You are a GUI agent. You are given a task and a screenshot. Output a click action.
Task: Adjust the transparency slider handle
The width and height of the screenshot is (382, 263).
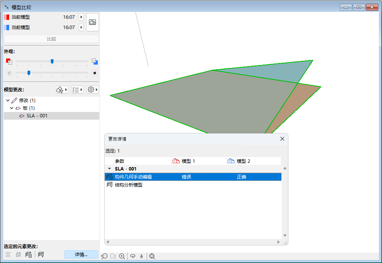pos(29,73)
